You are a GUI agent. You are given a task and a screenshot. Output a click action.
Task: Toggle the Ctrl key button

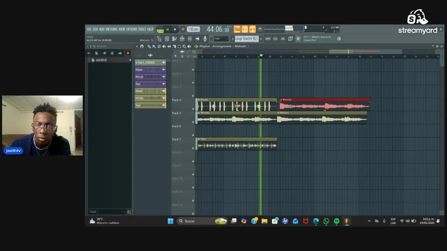click(276, 39)
